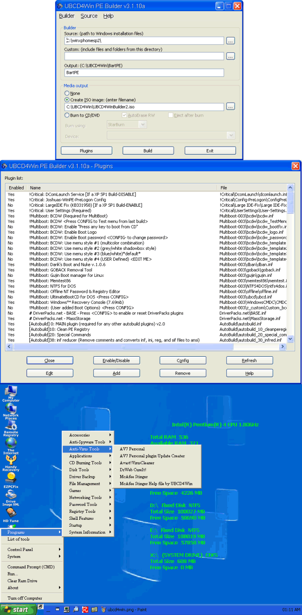Click the Edit button in Plugins
The image size is (302, 615).
pos(50,373)
